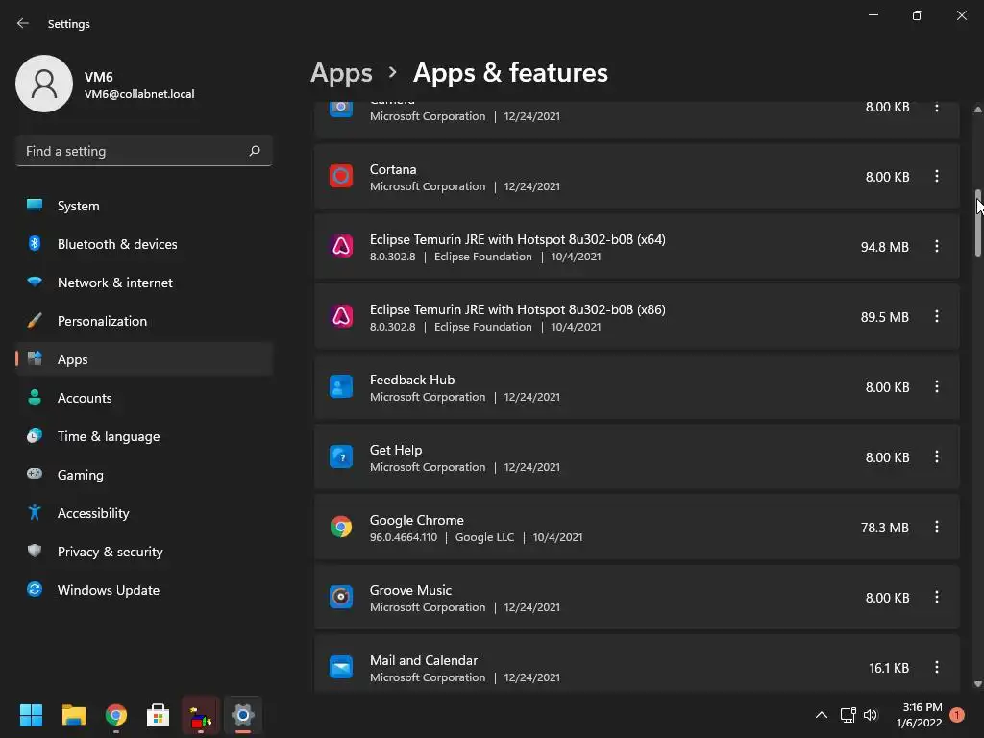Click the Eclipse Temurin JRE x64 icon
This screenshot has width=984, height=738.
(341, 247)
